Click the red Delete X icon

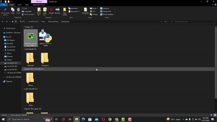(x=51, y=9)
